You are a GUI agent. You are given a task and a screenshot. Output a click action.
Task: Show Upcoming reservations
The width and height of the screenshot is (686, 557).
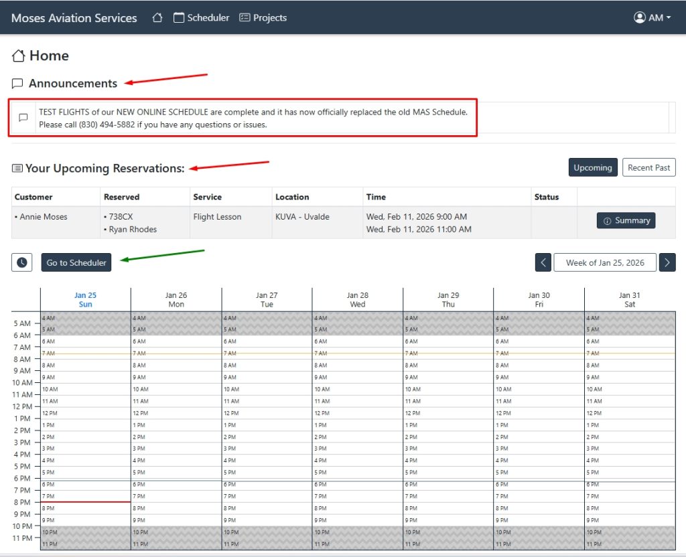coord(592,168)
